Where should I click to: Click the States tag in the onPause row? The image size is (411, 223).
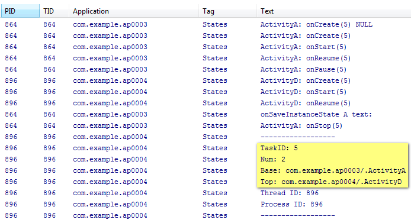214,70
